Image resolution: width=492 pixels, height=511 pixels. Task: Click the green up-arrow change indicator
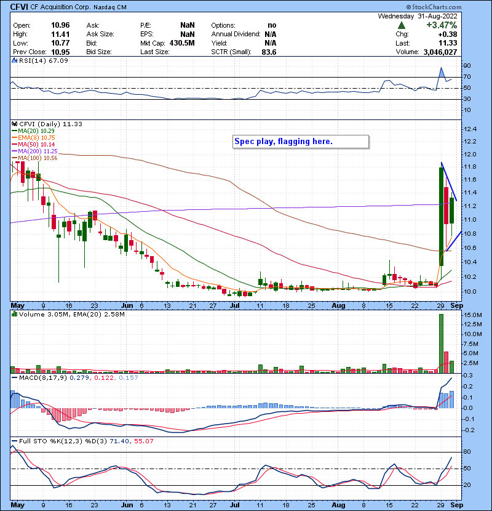(402, 25)
